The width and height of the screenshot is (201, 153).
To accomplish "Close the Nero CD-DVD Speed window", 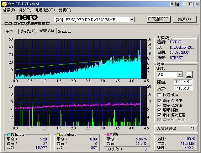I will [196, 4].
